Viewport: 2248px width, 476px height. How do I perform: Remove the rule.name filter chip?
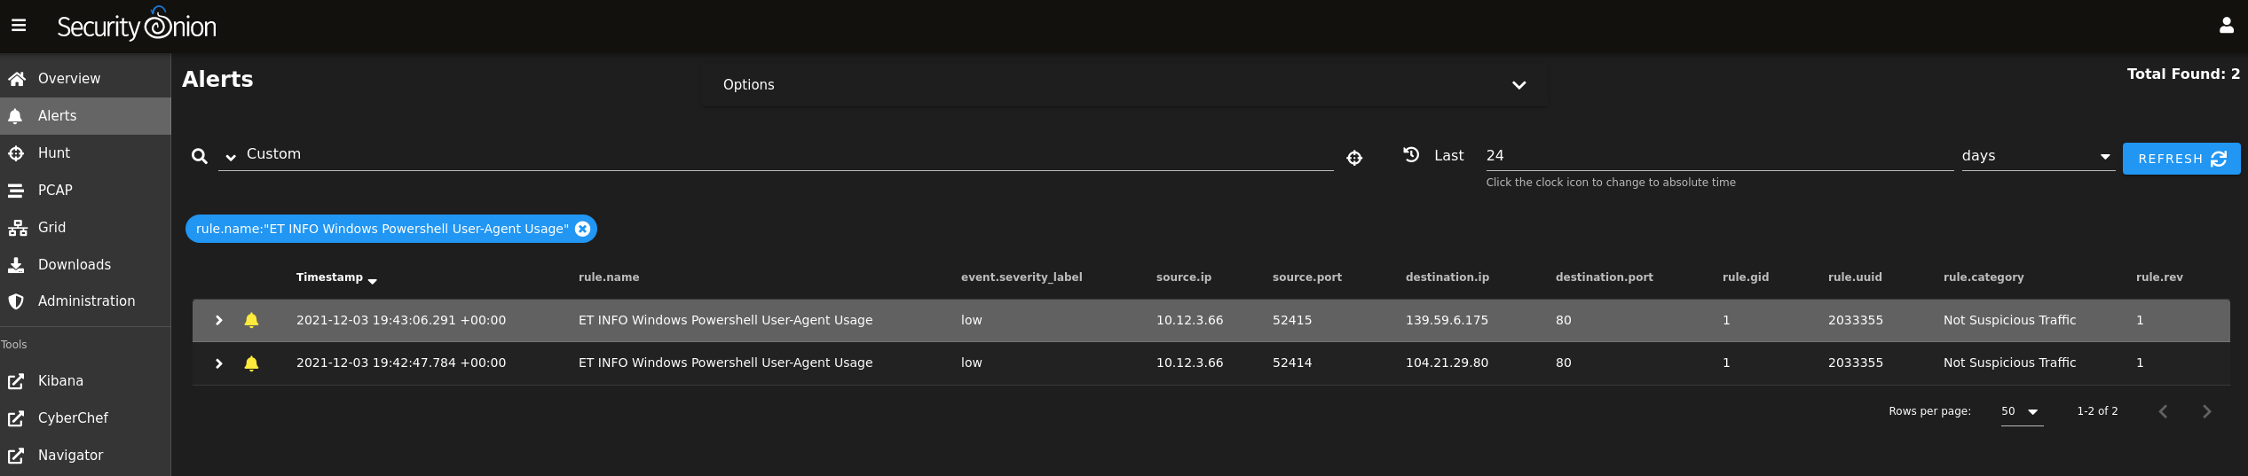[x=582, y=229]
